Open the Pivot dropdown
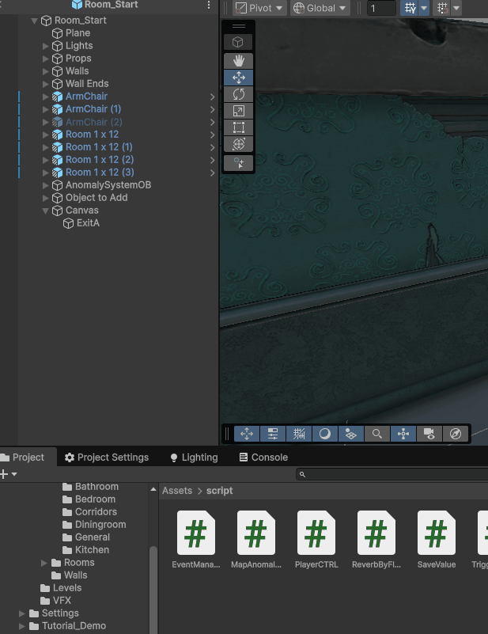The width and height of the screenshot is (488, 634). 259,9
